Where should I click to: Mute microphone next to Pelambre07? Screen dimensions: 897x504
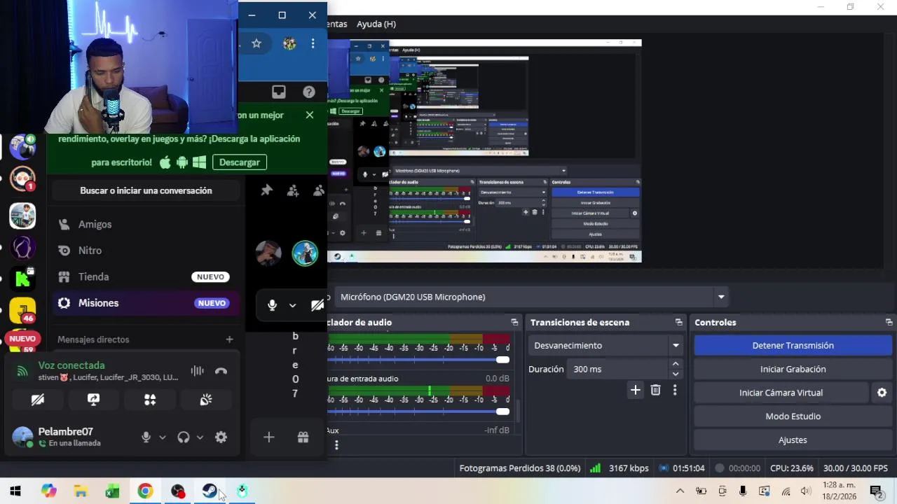pyautogui.click(x=146, y=437)
